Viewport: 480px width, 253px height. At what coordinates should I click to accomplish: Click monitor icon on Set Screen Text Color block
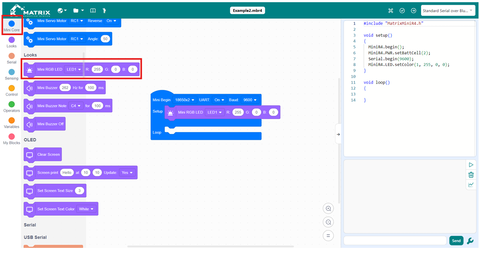point(30,209)
